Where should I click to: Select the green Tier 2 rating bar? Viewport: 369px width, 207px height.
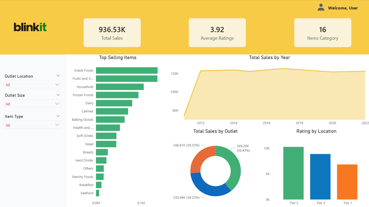point(293,173)
